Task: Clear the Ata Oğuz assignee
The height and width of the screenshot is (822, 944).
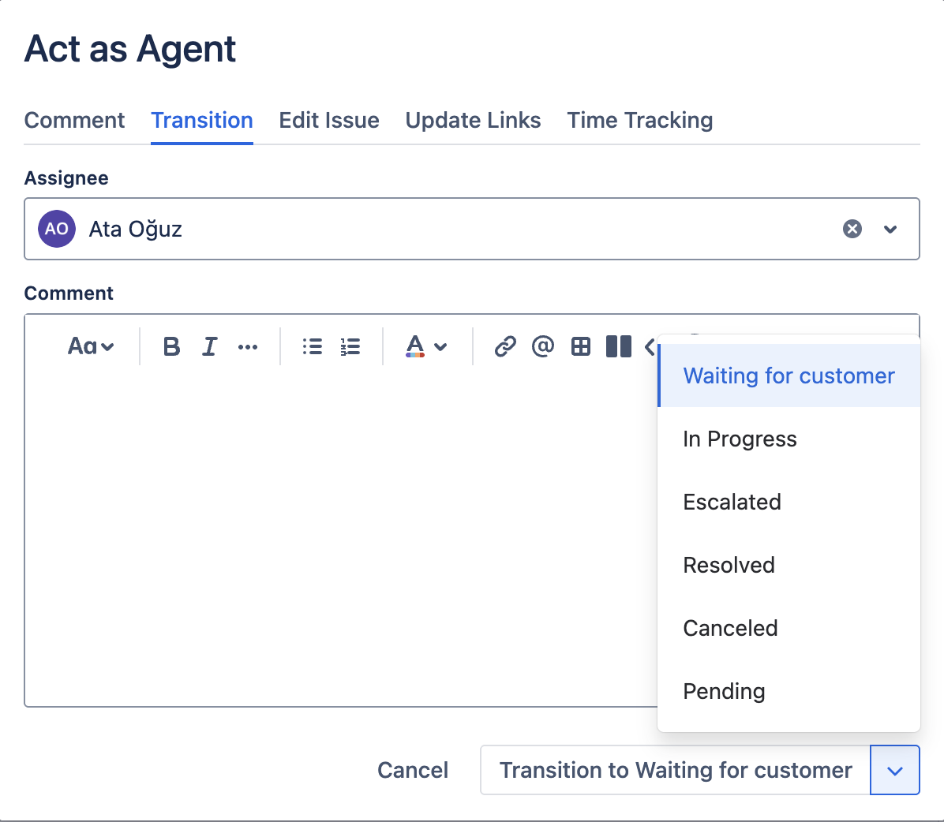Action: pos(852,229)
